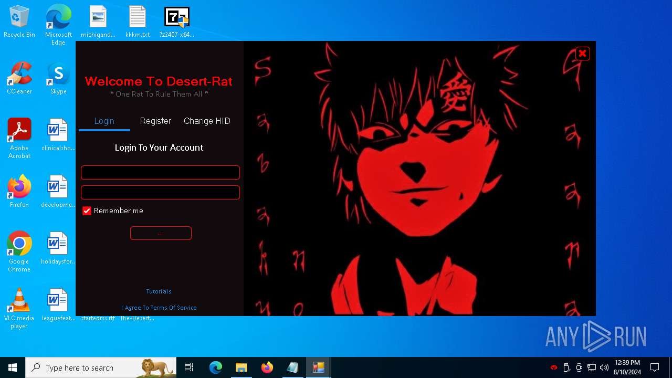Screen dimensions: 672x378
Task: Click the taskbar search box
Action: [101, 367]
